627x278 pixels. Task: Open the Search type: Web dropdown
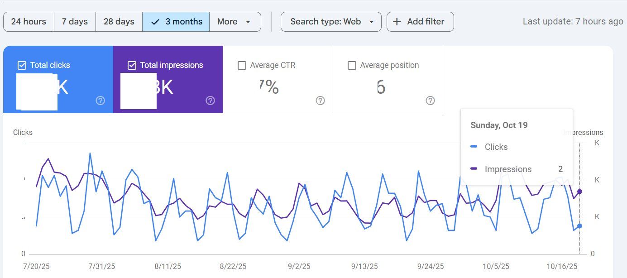click(330, 21)
